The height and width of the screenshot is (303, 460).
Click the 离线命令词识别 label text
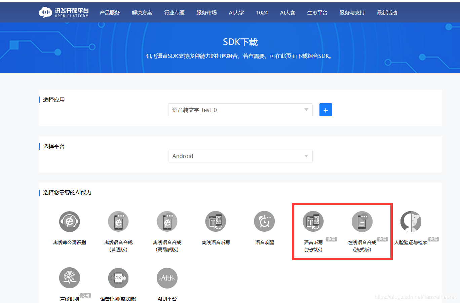point(70,242)
